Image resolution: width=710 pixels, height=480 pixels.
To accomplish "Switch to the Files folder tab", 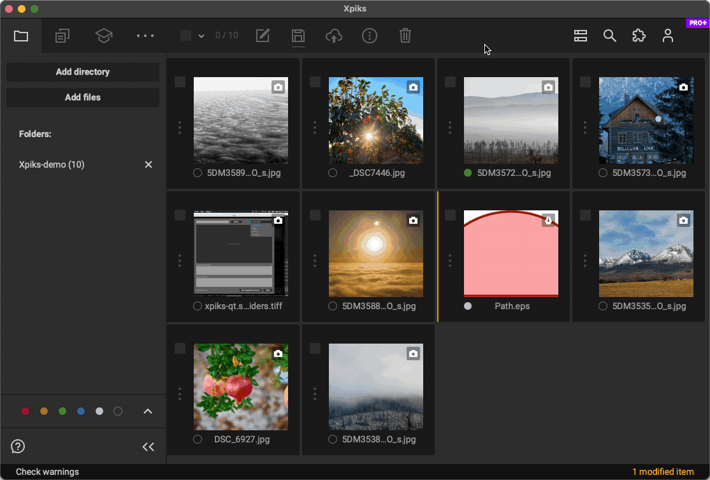I will click(x=21, y=36).
